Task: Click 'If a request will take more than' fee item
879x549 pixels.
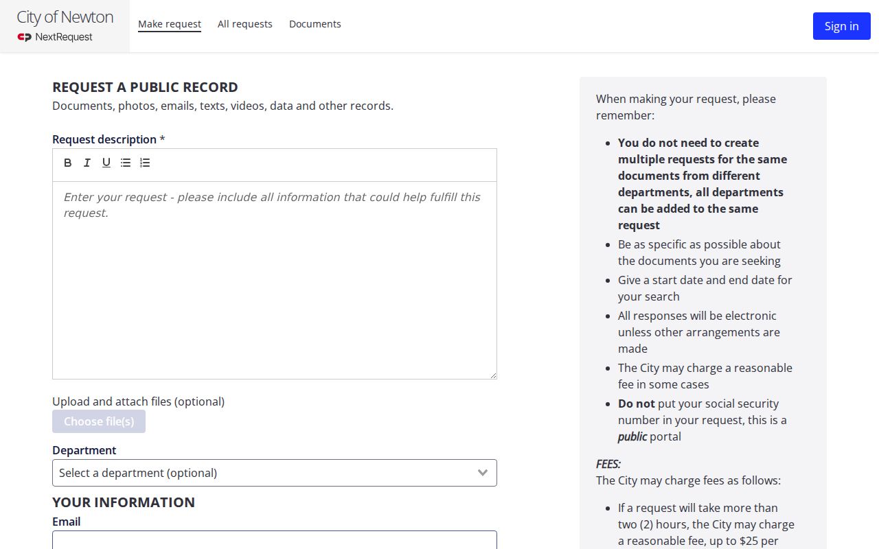Action: click(x=706, y=525)
